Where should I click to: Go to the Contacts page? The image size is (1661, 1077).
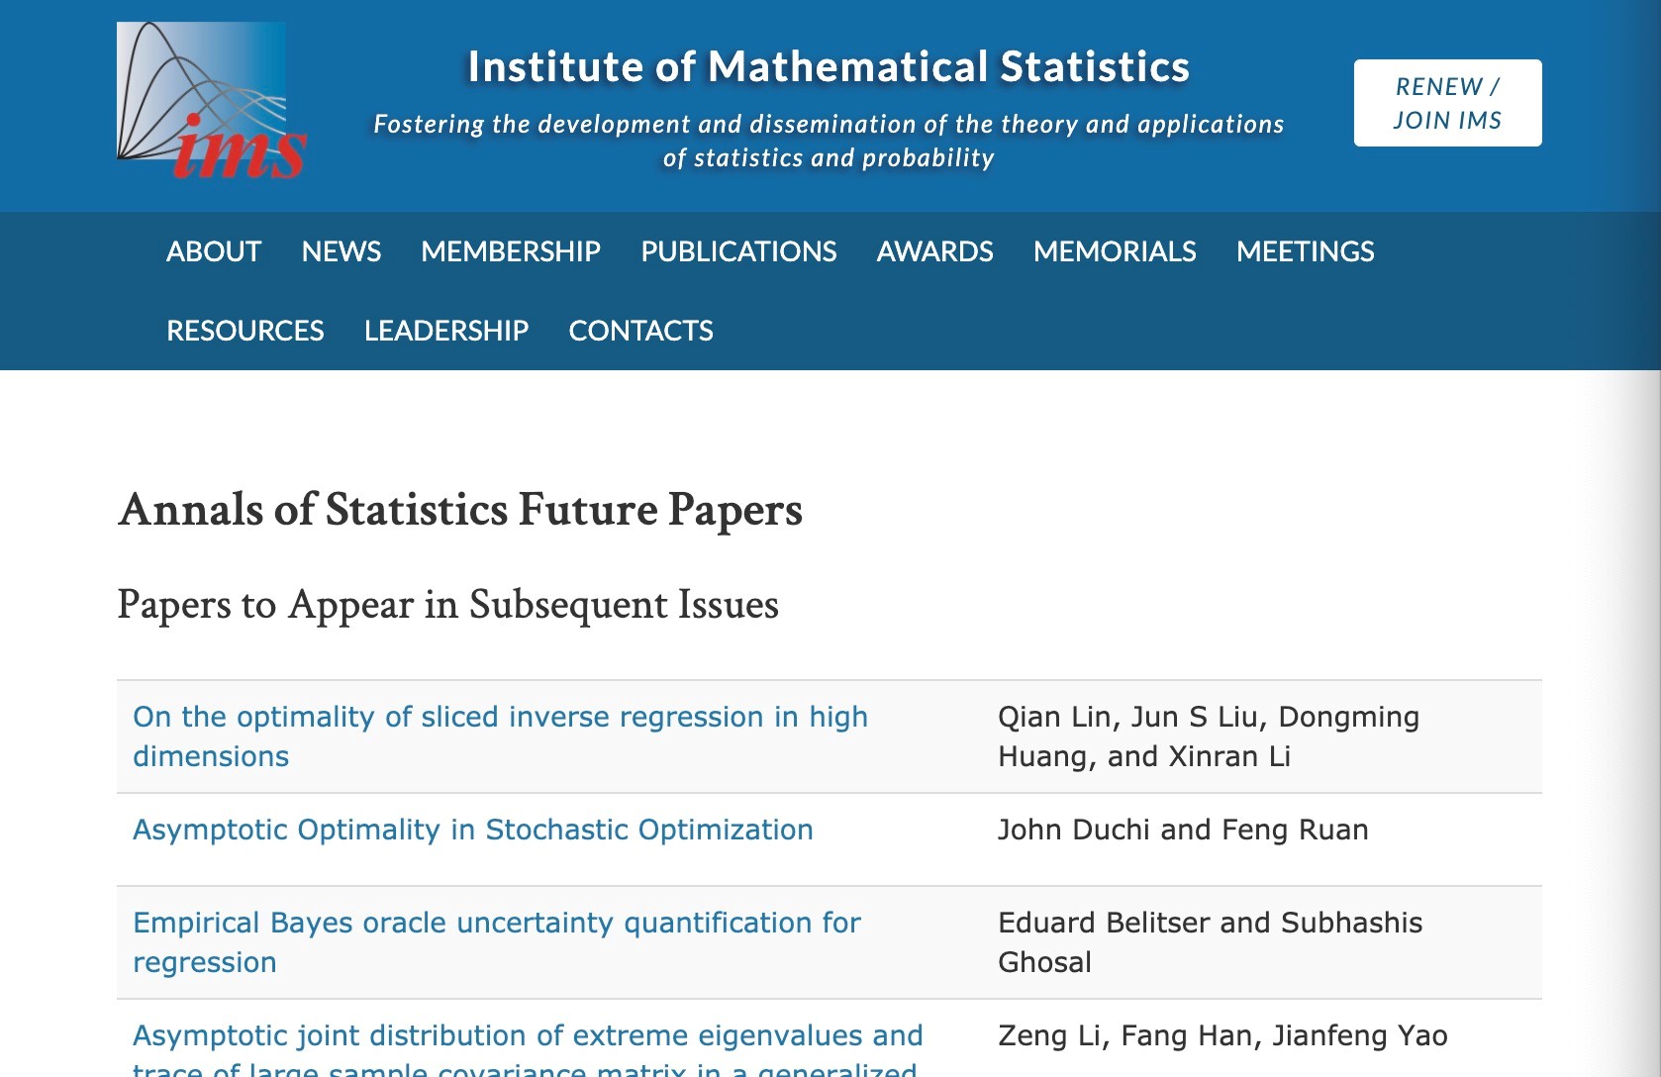(640, 331)
